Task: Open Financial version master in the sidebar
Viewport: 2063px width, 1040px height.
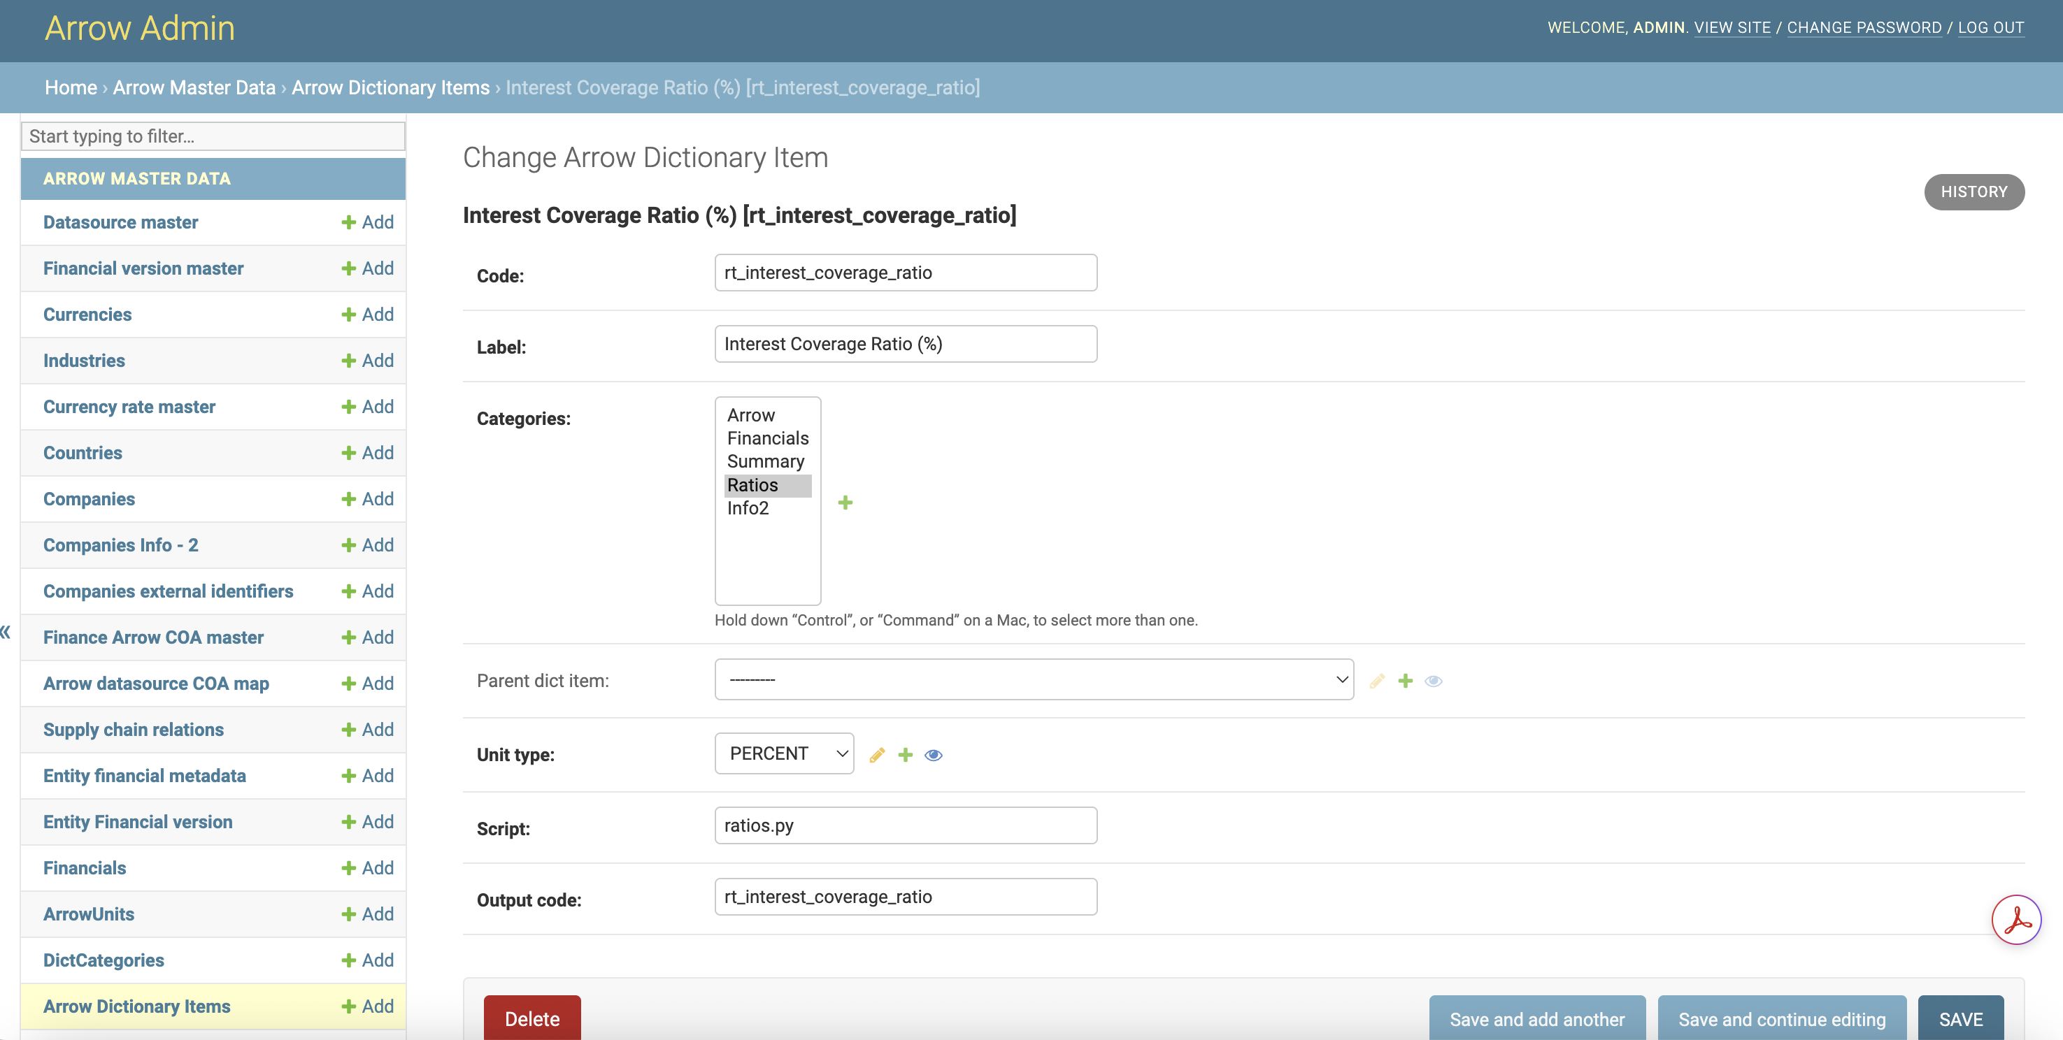Action: pyautogui.click(x=143, y=268)
